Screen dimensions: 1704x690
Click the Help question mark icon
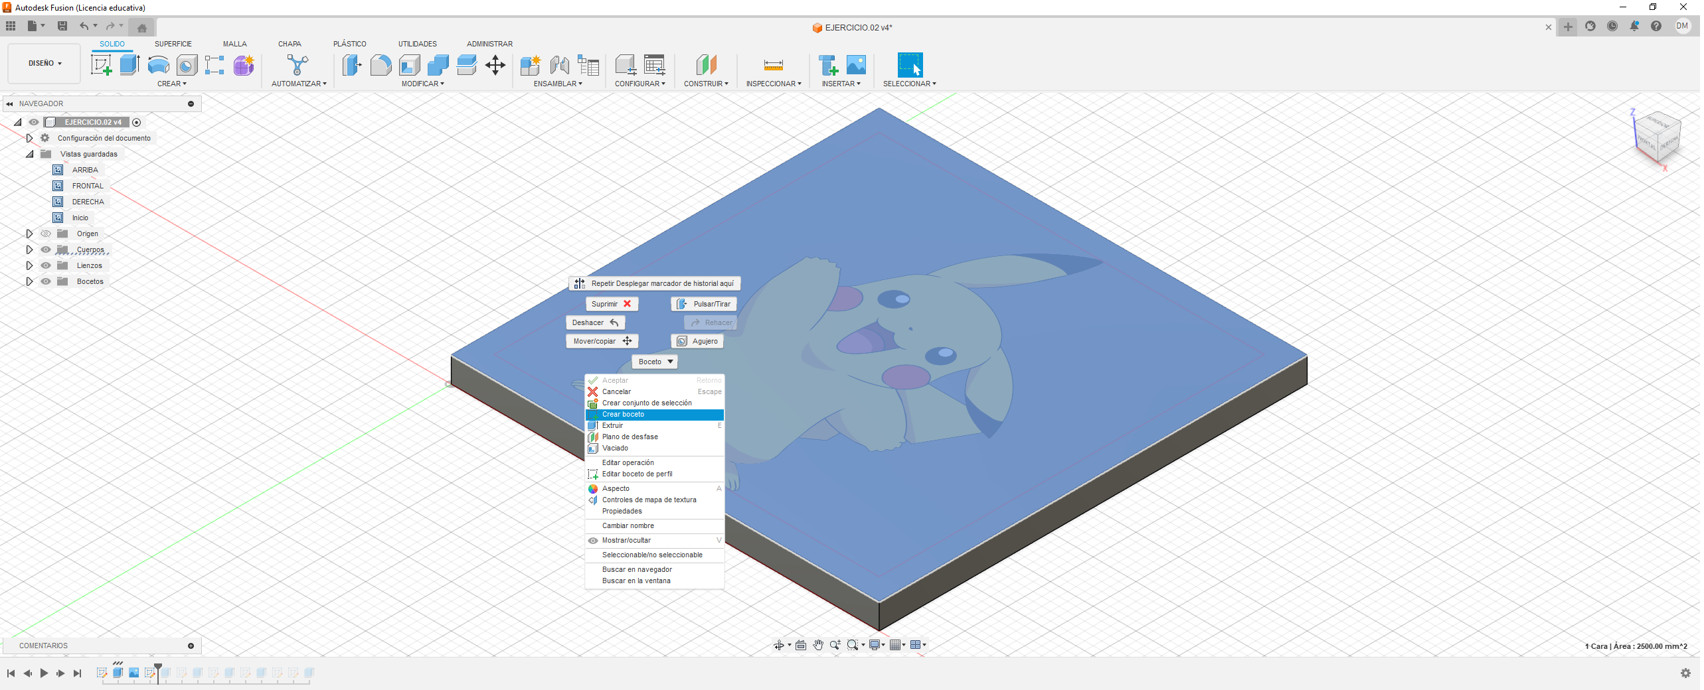pos(1656,26)
